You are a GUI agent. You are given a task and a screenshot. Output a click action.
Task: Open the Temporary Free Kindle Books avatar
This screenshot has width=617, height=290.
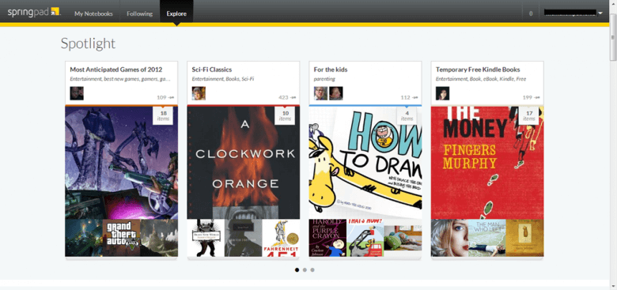coord(443,93)
